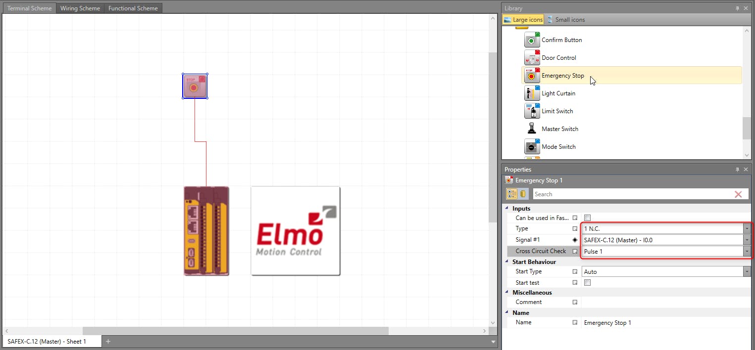Open the Type dropdown showing 1 N.C.
755x350 pixels.
[x=746, y=228]
